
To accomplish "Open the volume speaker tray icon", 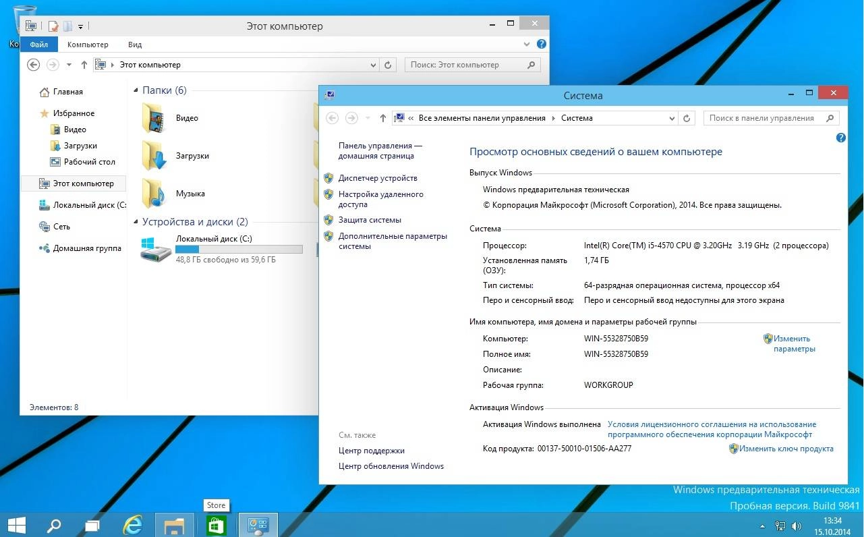I will click(x=797, y=526).
